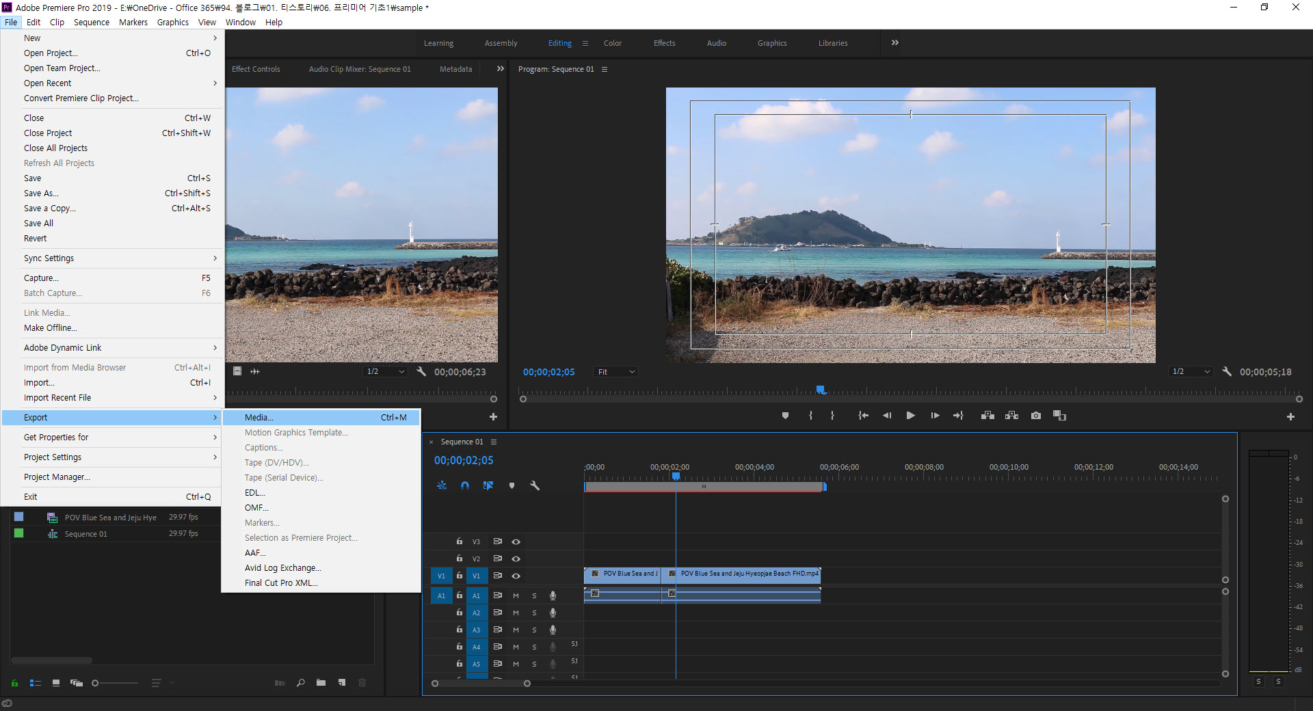Open timeline display settings wrench
Viewport: 1313px width, 711px height.
(x=535, y=485)
